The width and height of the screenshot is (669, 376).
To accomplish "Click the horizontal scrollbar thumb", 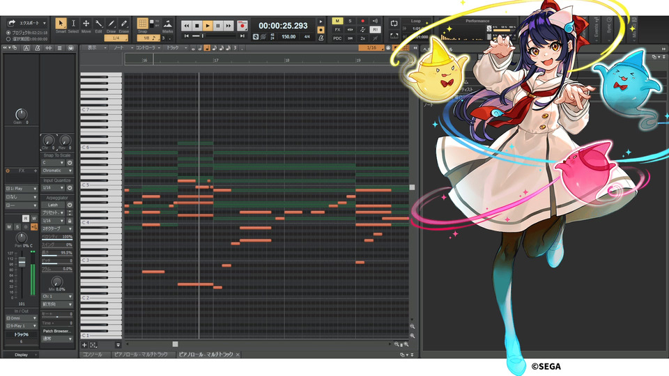I will [176, 344].
